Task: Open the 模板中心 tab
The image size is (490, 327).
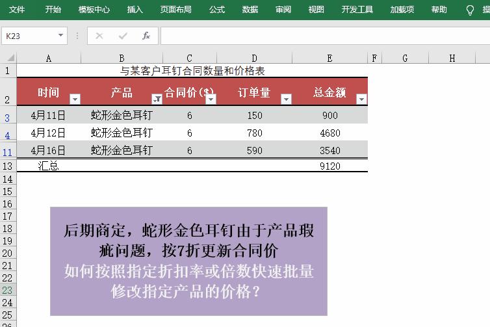Action: tap(94, 10)
